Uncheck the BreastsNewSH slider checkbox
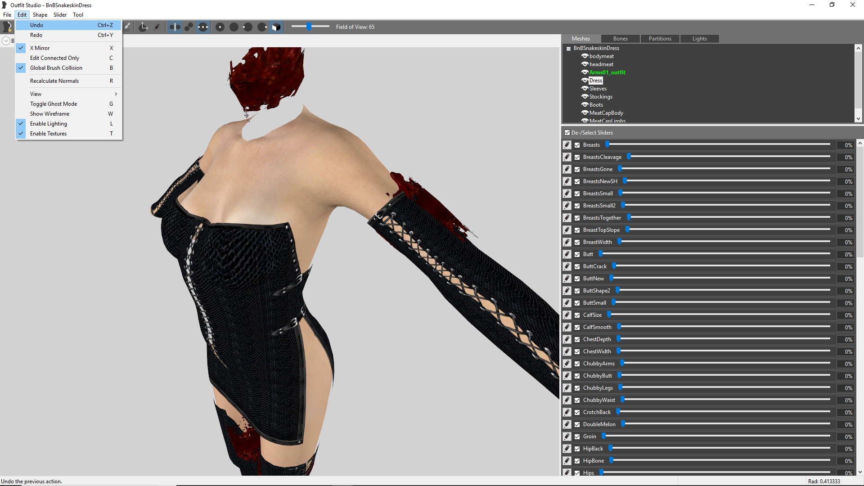 click(577, 181)
